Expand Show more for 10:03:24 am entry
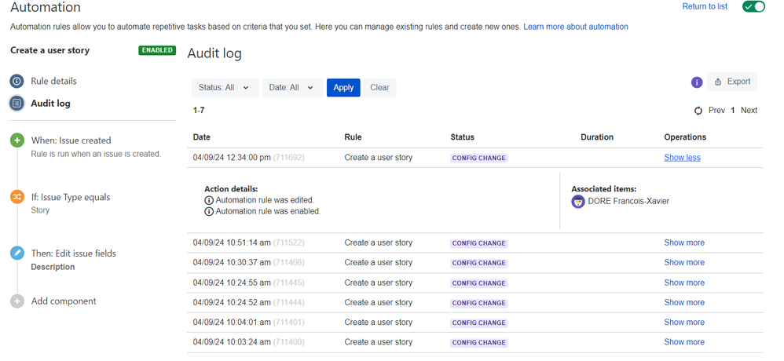 [684, 342]
